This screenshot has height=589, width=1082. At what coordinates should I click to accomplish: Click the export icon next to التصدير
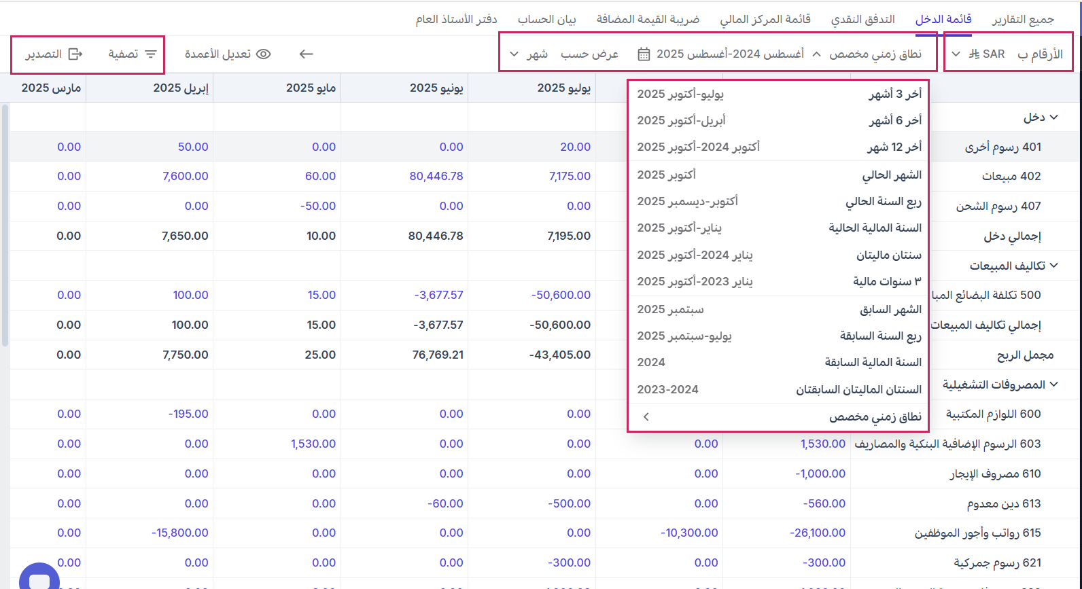click(x=75, y=54)
